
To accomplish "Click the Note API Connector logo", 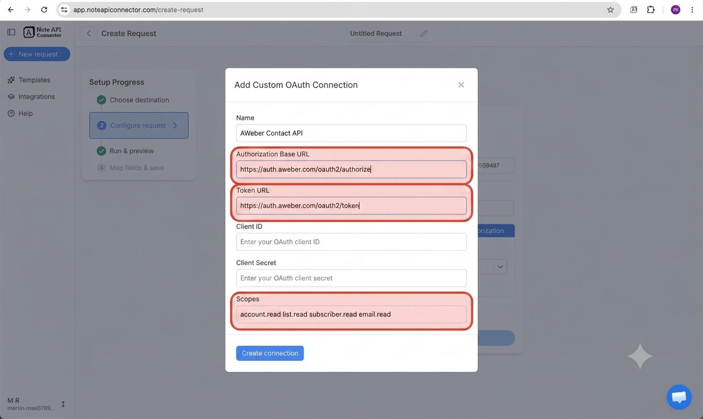I will [x=42, y=32].
